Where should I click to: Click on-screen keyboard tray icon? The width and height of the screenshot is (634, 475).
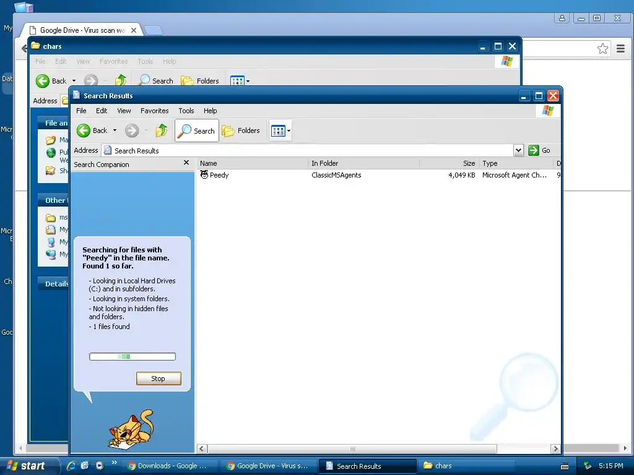point(565,466)
